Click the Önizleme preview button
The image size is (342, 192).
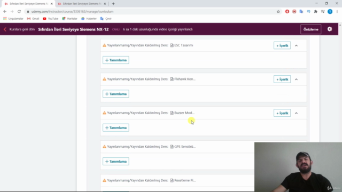(311, 29)
